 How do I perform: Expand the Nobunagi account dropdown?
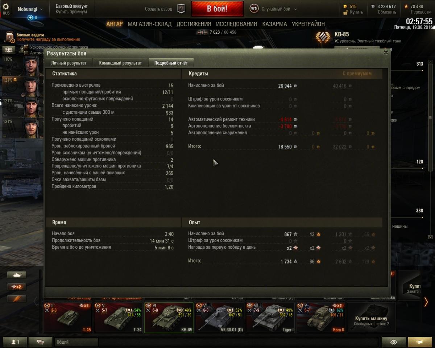point(30,9)
